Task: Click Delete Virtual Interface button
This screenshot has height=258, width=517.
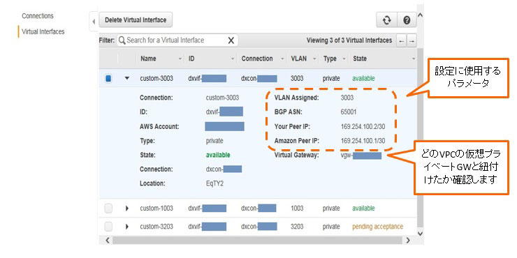Action: [x=136, y=20]
